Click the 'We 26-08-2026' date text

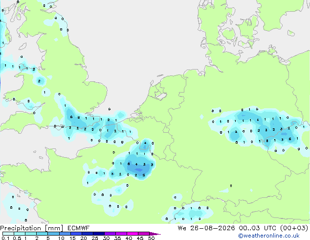coord(206,228)
